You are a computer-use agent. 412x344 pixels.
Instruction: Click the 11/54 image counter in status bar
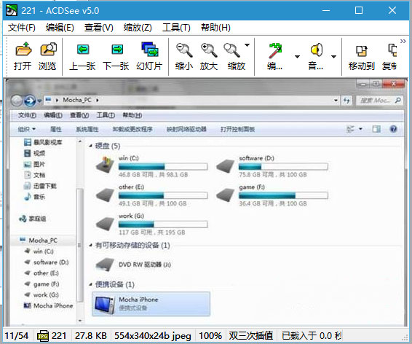[16, 336]
